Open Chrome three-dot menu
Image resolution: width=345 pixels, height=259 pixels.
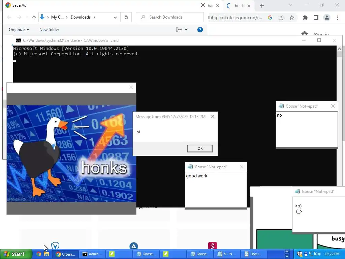pos(338,18)
